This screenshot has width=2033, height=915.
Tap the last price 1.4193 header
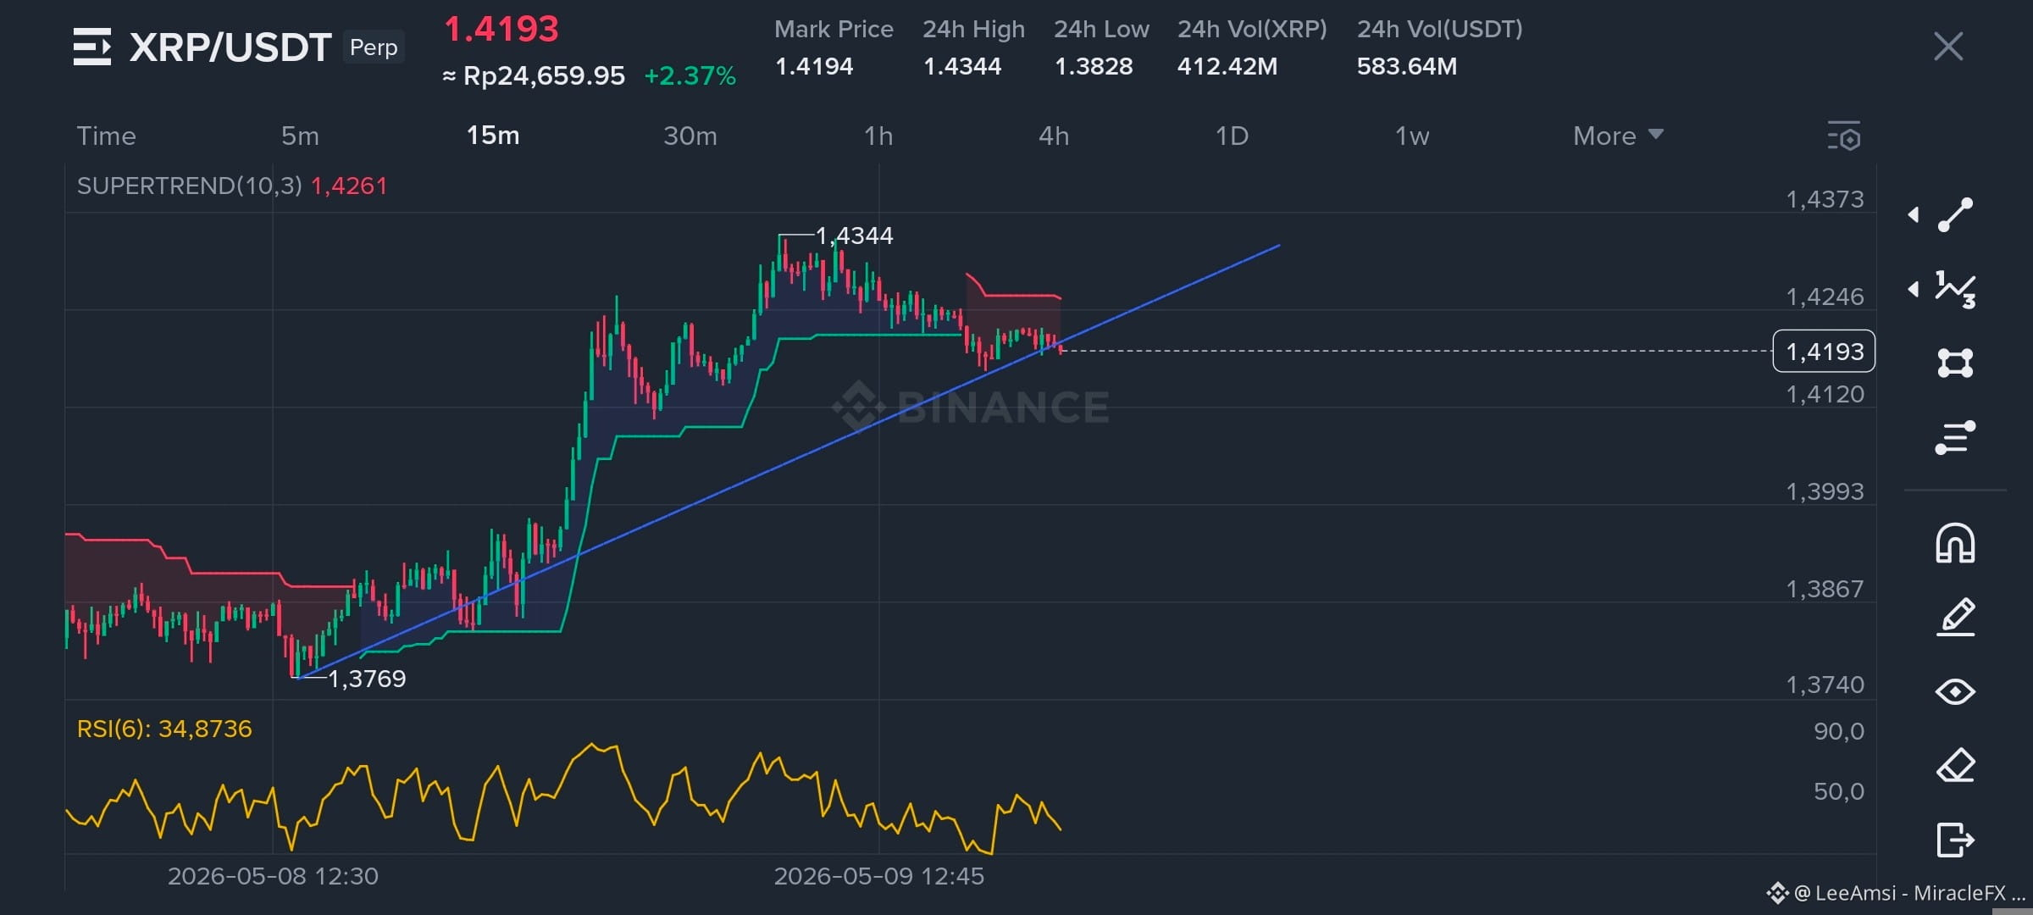501,30
